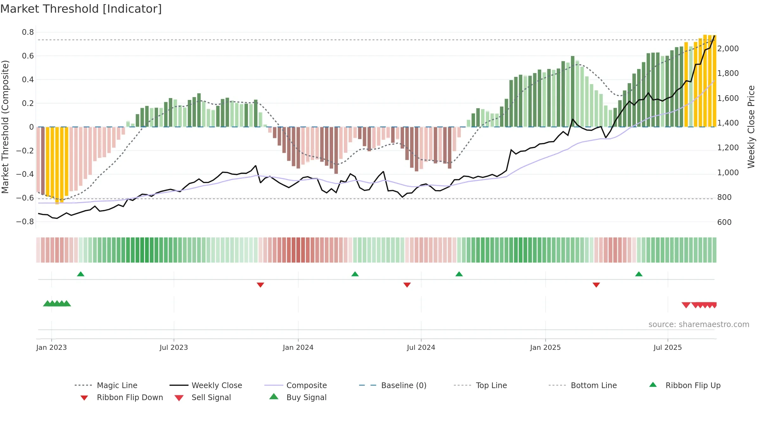Click the 1,800 price axis label
Image resolution: width=760 pixels, height=427 pixels.
(728, 73)
